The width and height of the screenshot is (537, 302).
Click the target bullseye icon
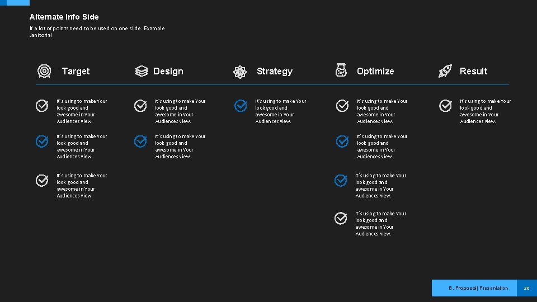(x=44, y=71)
